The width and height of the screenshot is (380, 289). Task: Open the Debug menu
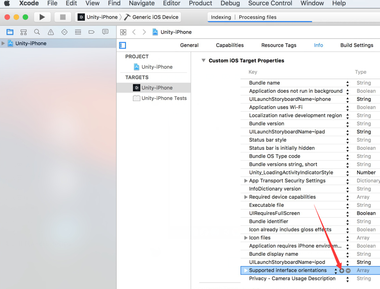coord(230,4)
